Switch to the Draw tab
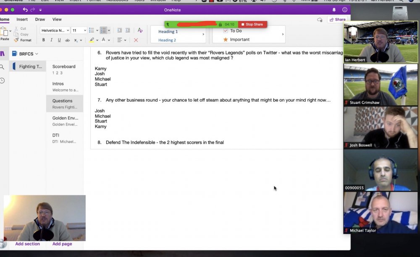Viewport: 420px width, 257px height. [40, 19]
